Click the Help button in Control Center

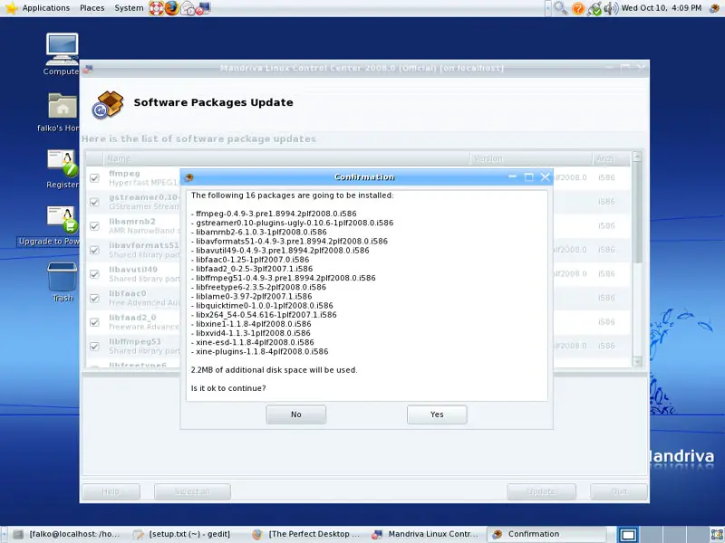click(111, 491)
